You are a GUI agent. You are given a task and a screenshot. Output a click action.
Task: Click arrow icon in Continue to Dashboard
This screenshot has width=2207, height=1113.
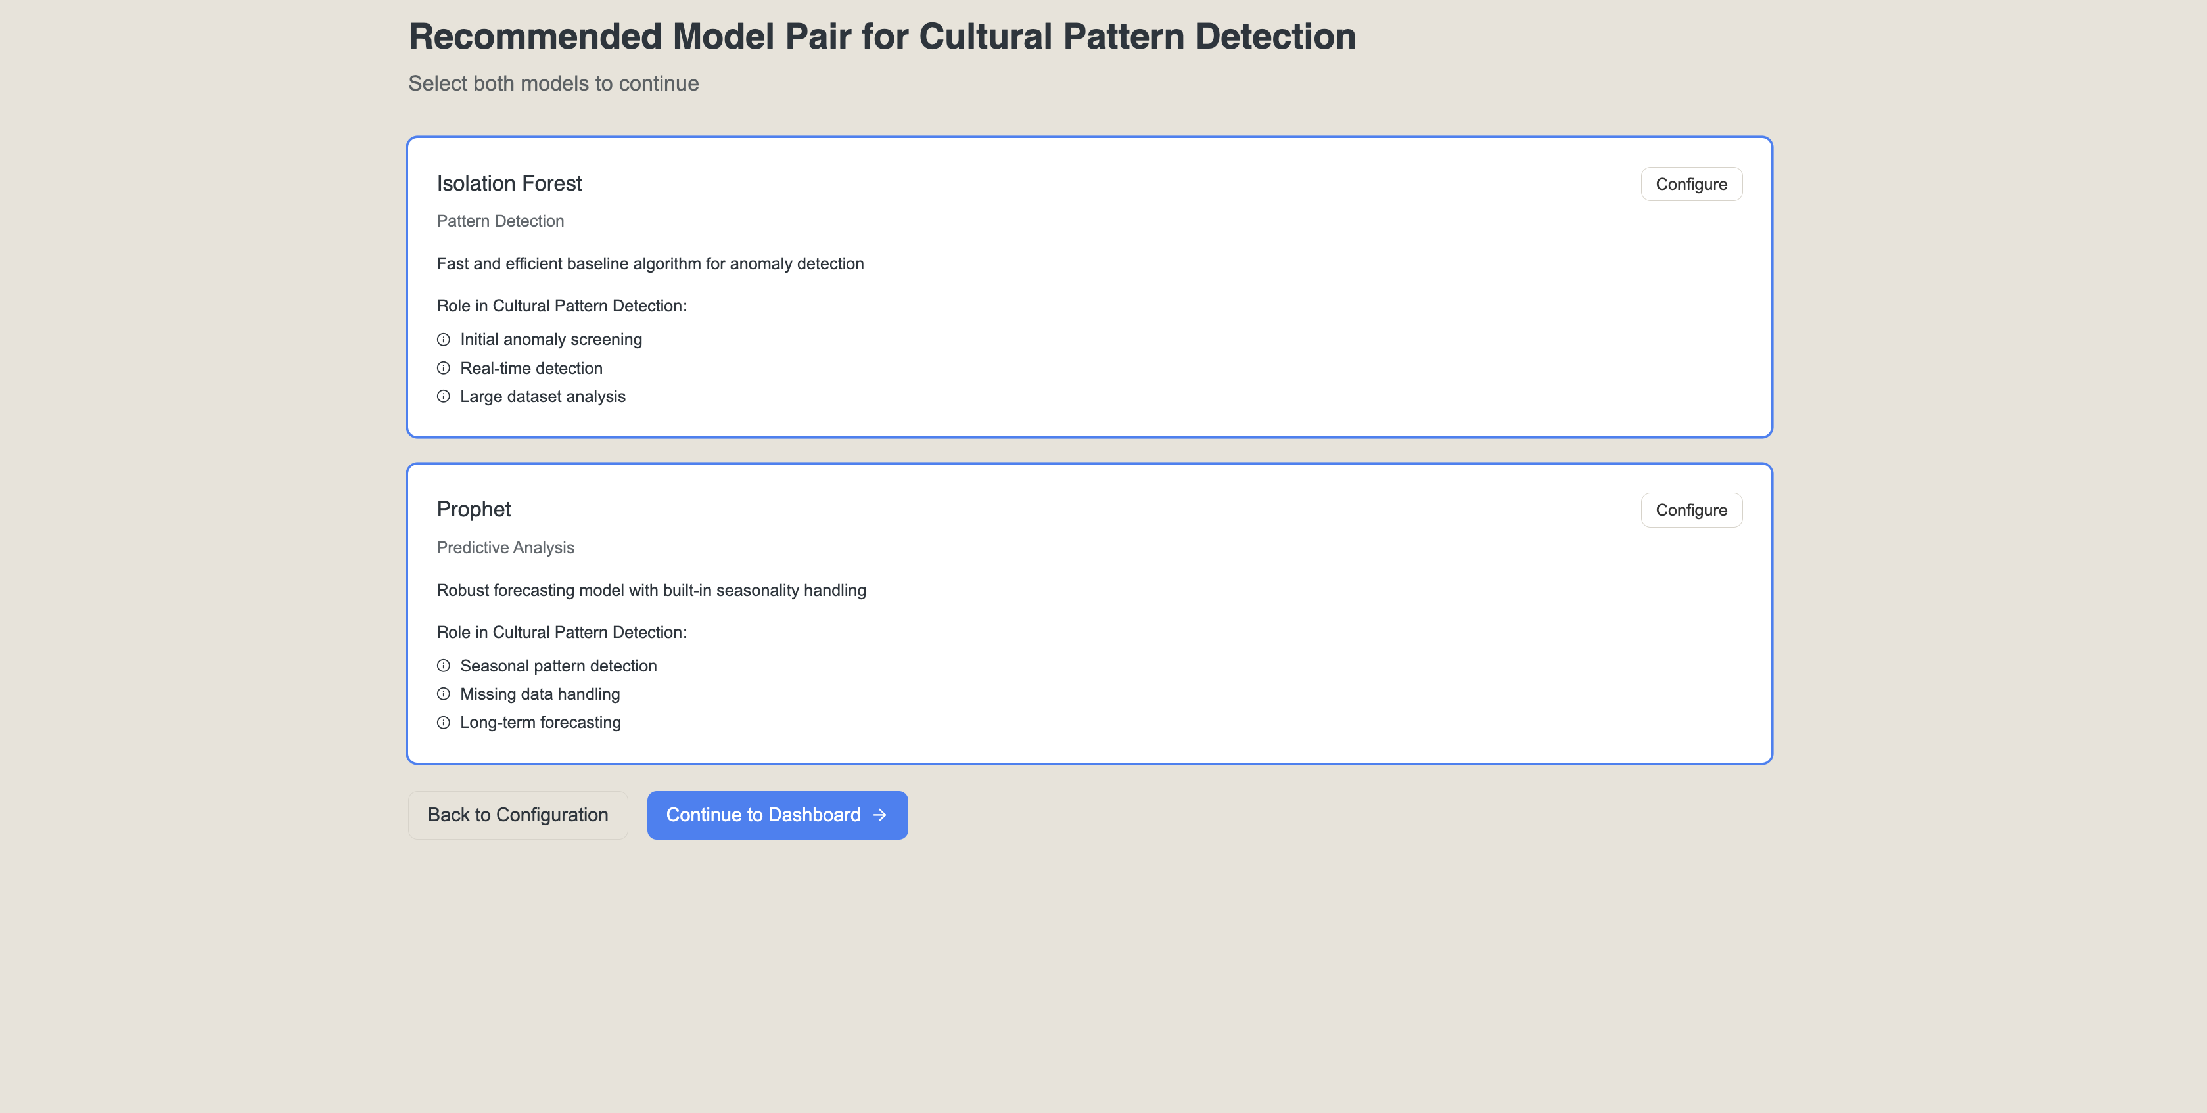point(879,815)
